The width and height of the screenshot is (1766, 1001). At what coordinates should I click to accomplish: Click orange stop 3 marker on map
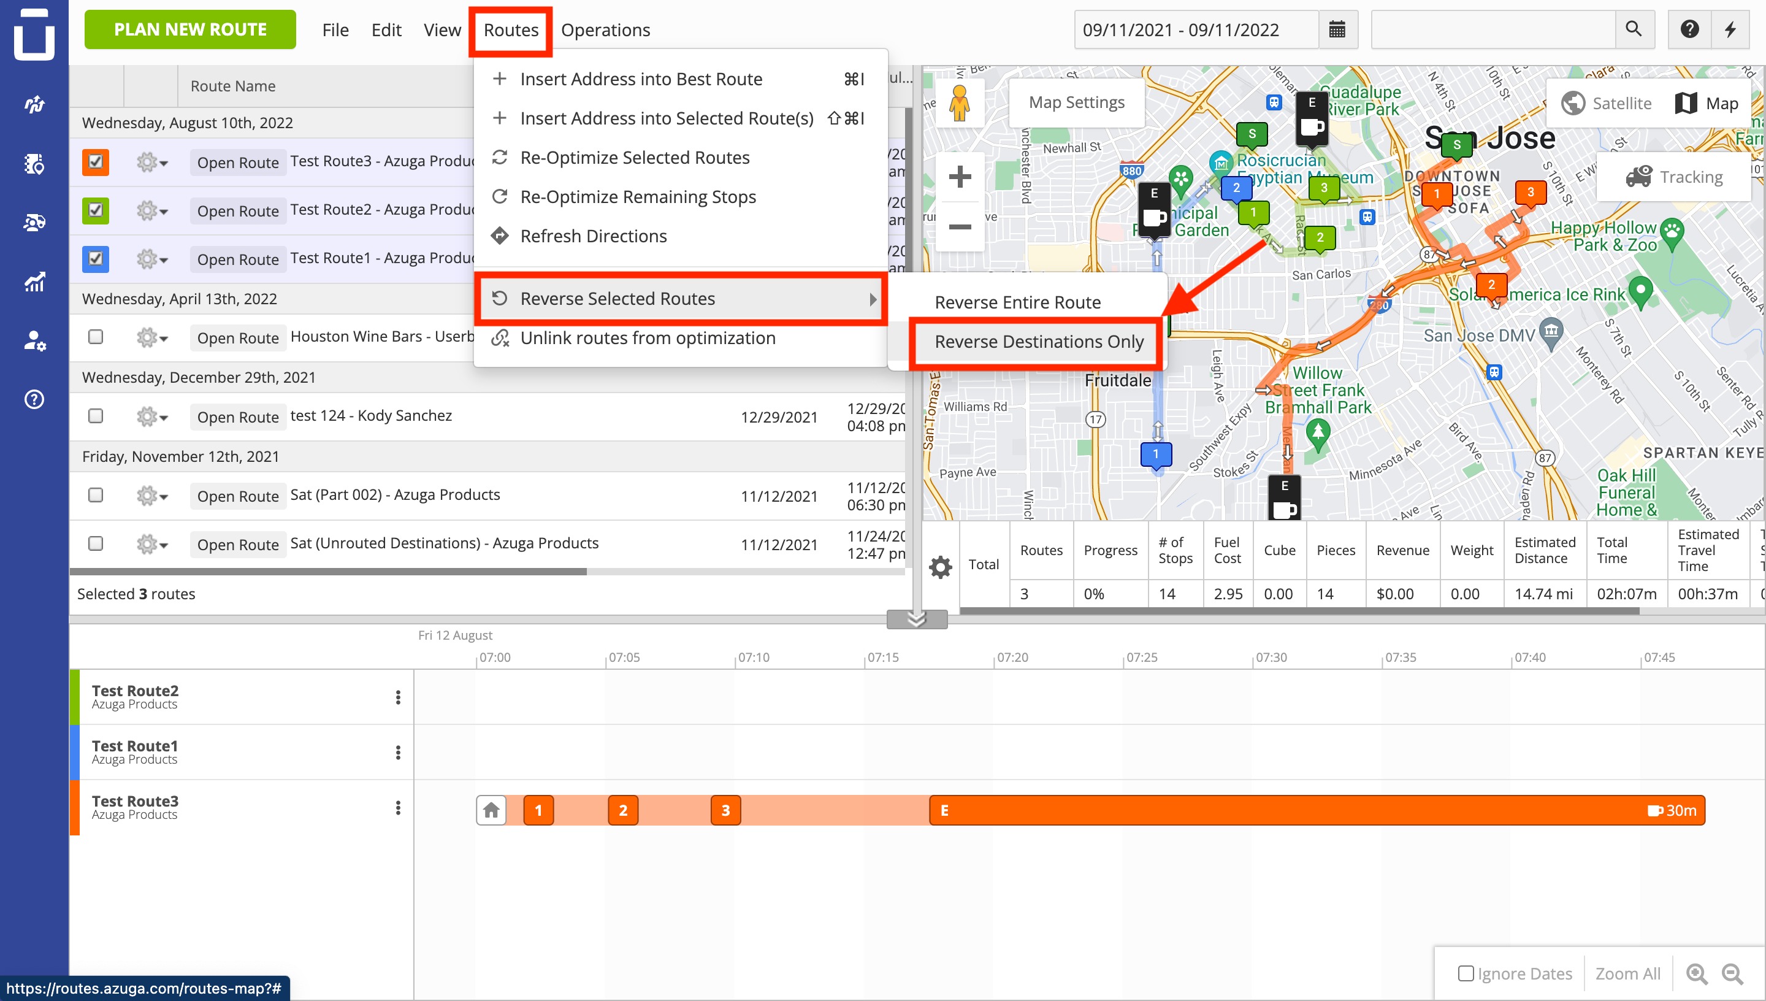[x=1531, y=193]
